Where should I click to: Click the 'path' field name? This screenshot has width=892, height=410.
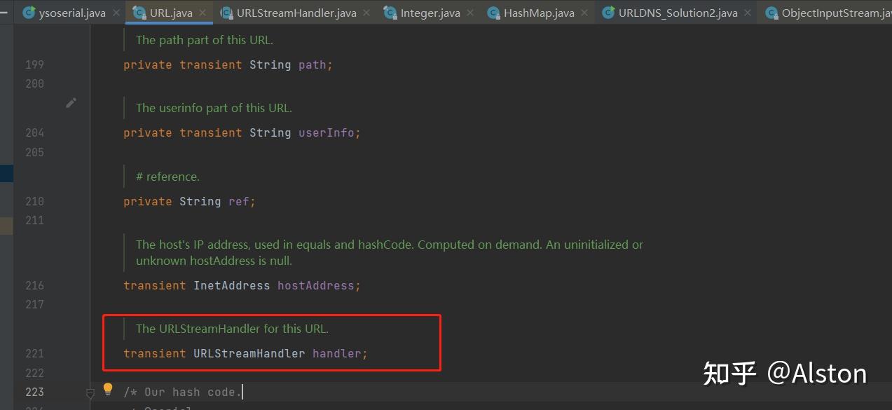point(313,64)
